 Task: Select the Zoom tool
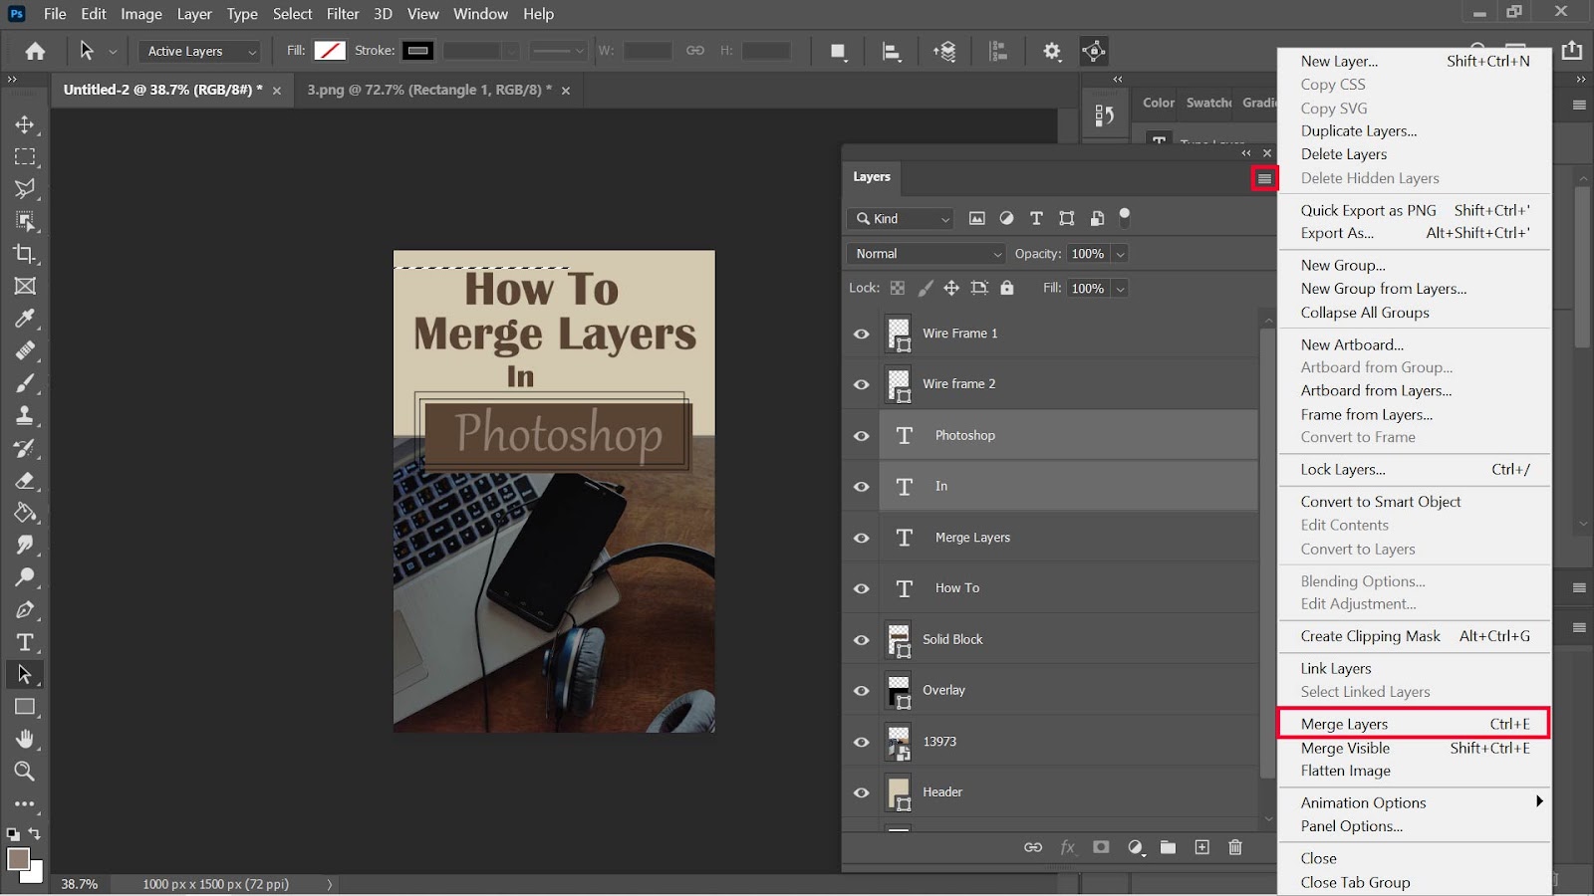(25, 771)
